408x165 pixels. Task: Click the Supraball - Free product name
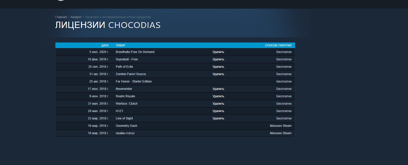(127, 59)
